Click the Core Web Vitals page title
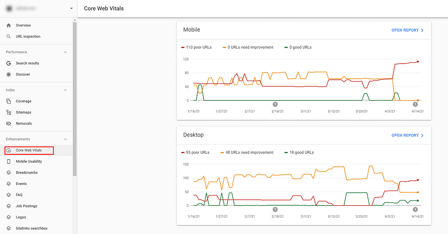 pos(104,9)
